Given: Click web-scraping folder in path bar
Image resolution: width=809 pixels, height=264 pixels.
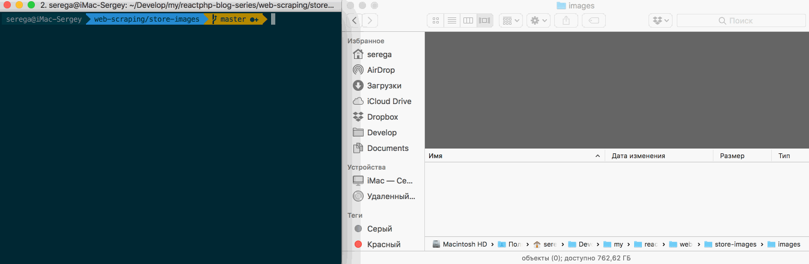Looking at the screenshot, I should coord(681,244).
